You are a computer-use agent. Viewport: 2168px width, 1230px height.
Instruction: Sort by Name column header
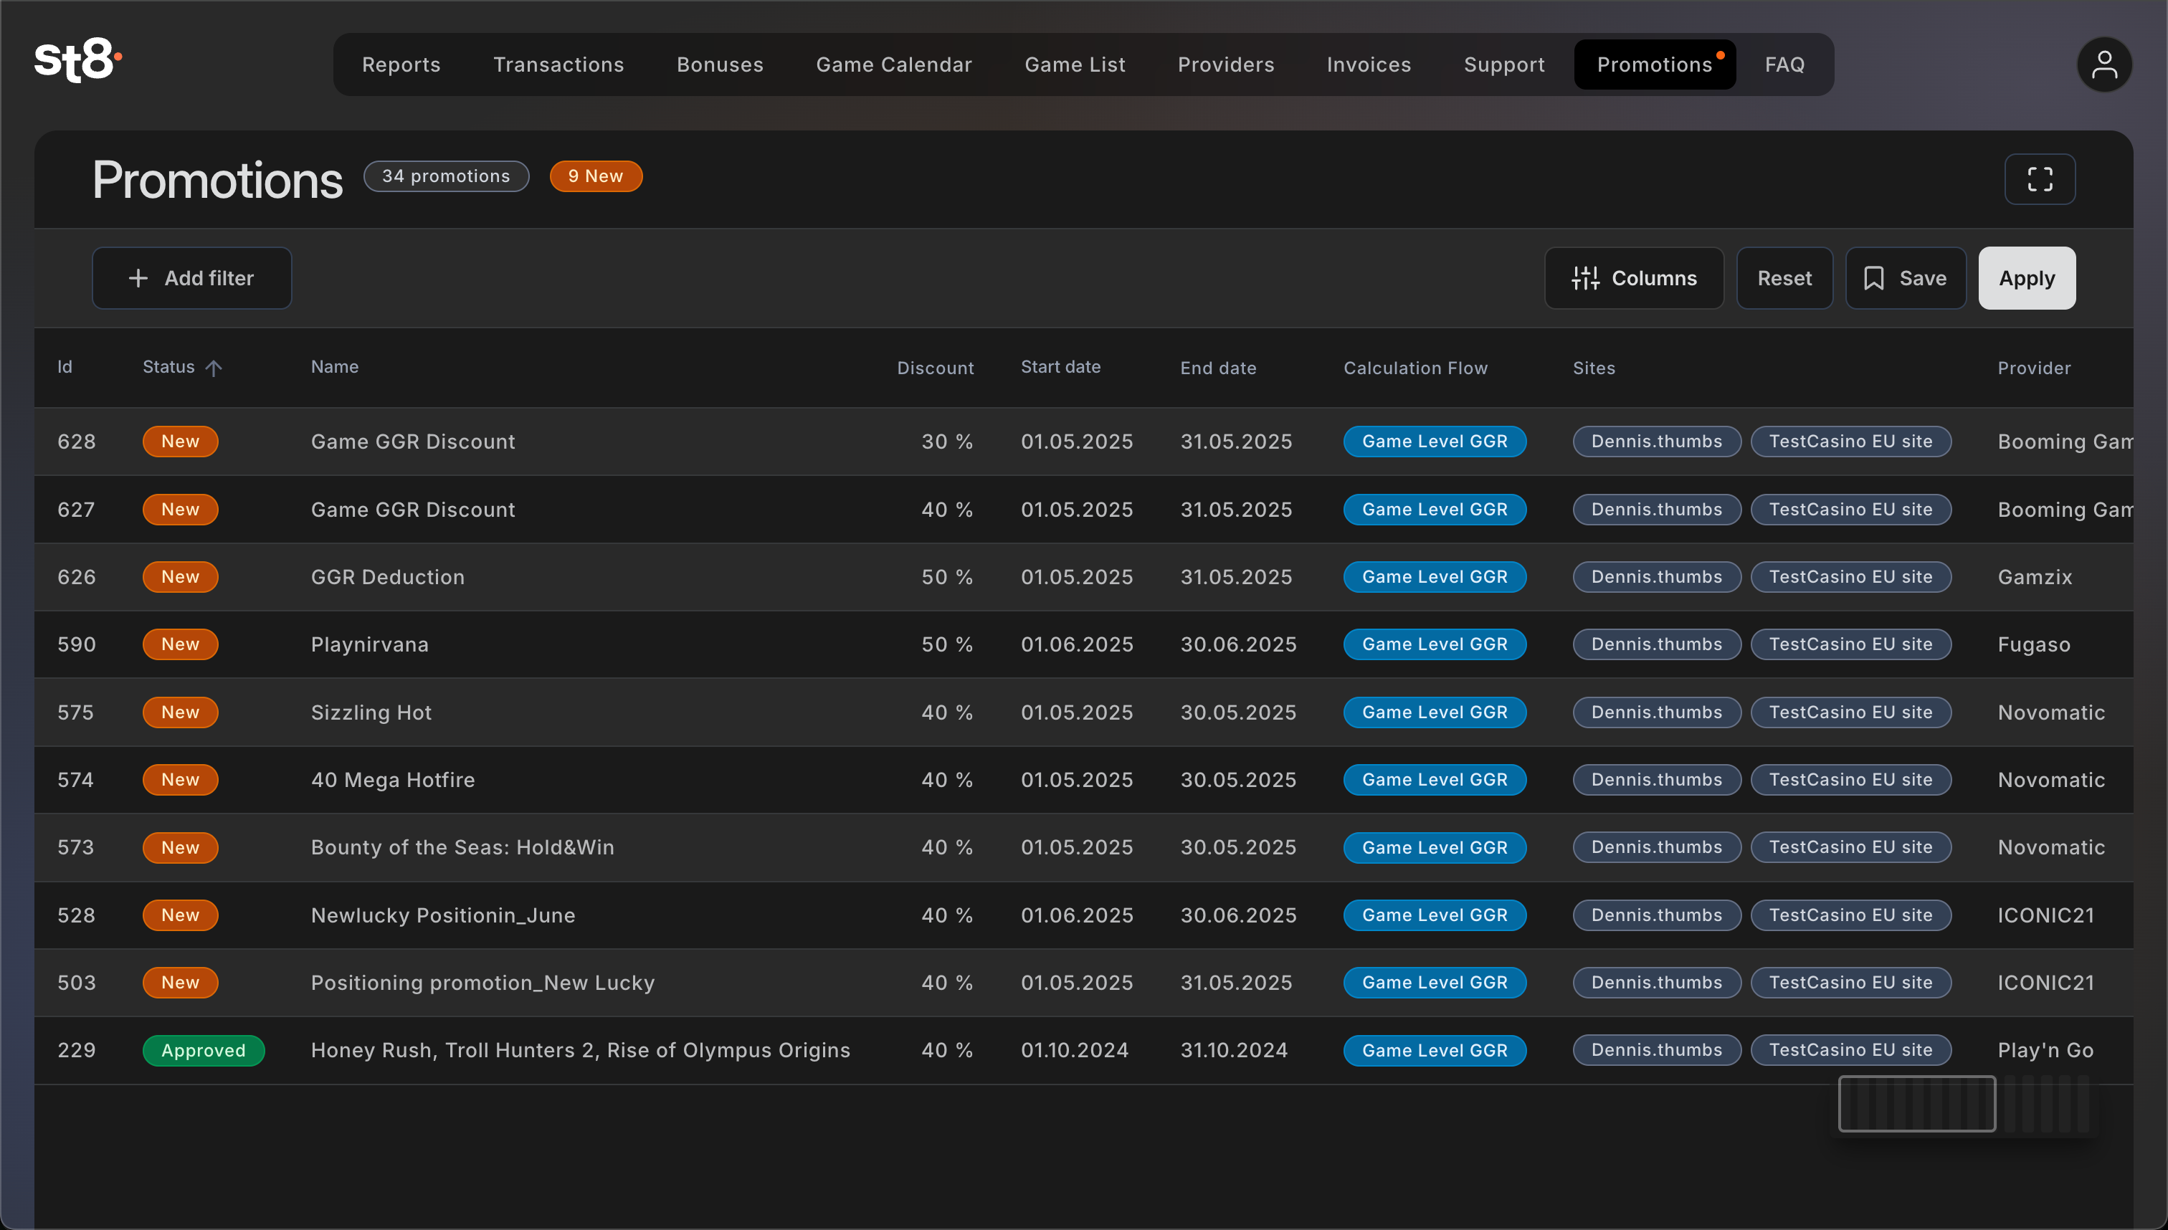(x=335, y=367)
